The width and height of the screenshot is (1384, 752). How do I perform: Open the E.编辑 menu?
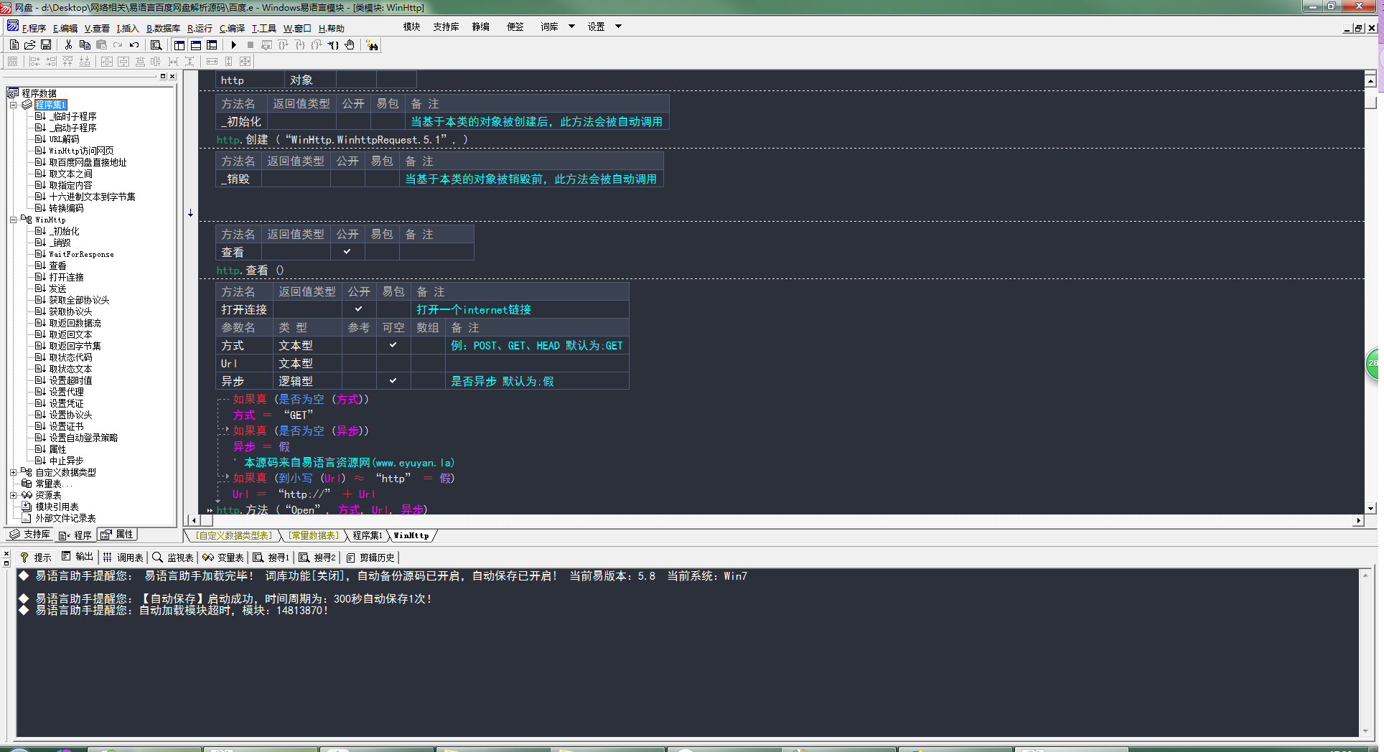pos(65,28)
